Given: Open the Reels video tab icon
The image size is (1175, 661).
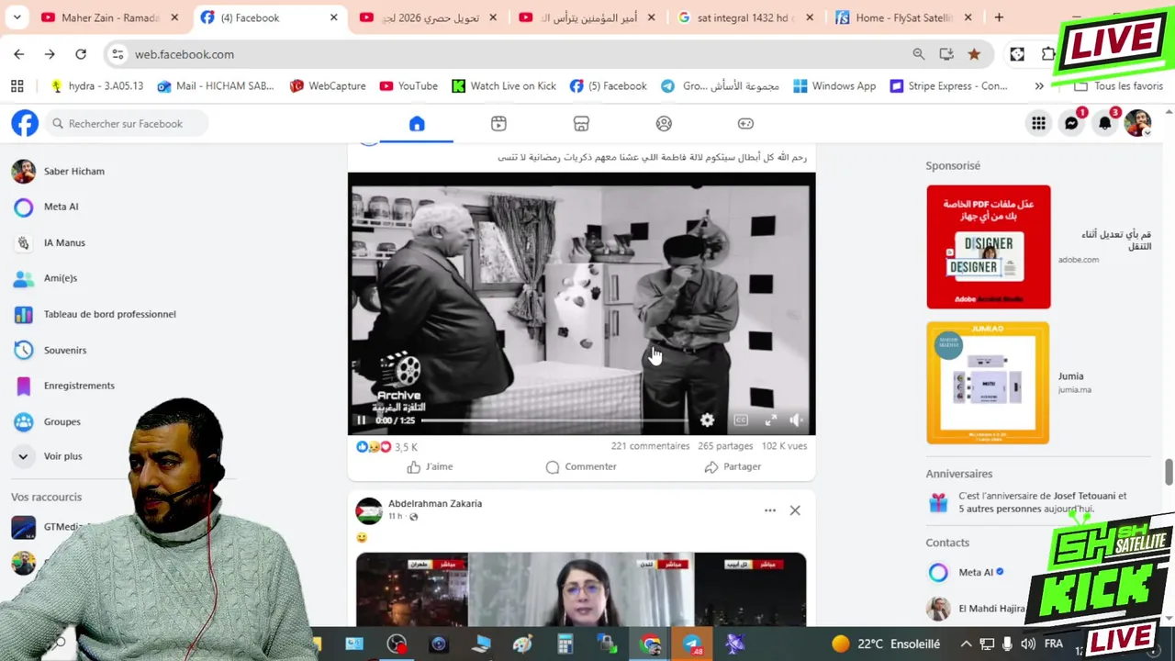Looking at the screenshot, I should pyautogui.click(x=498, y=123).
